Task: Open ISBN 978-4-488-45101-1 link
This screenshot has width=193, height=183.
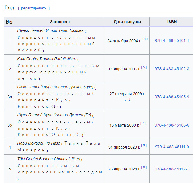Action: tap(172, 40)
